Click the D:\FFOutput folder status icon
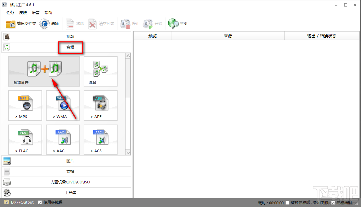This screenshot has height=207, width=361. click(7, 203)
